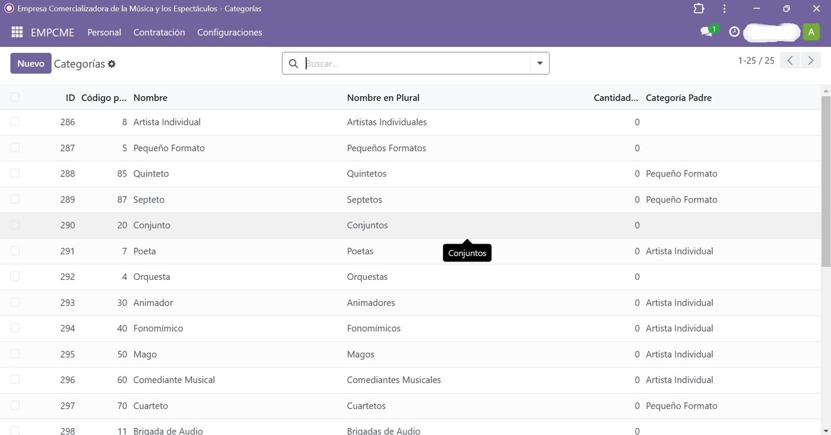831x435 pixels.
Task: Check the Quinteto row checkbox
Action: click(x=15, y=174)
